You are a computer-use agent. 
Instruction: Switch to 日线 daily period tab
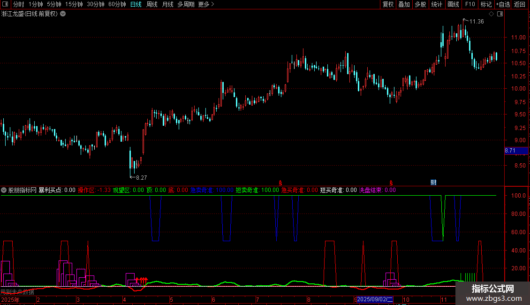click(136, 4)
